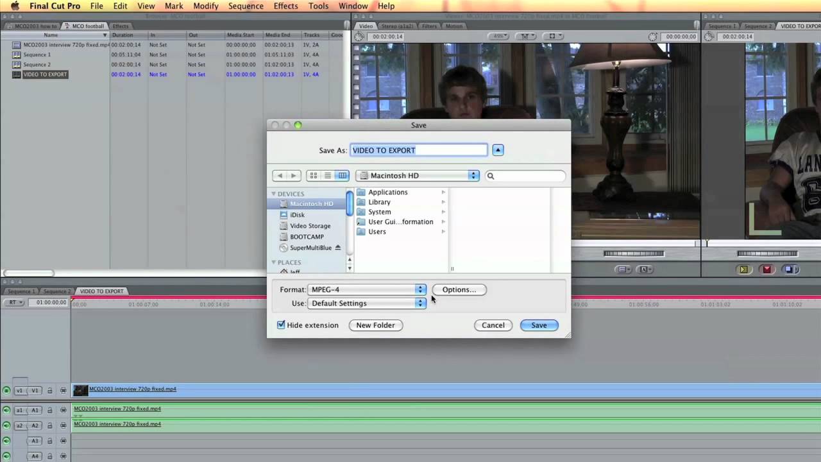Screen dimensions: 821x462
Task: Toggle Auto Select on track A4
Action: (x=63, y=456)
